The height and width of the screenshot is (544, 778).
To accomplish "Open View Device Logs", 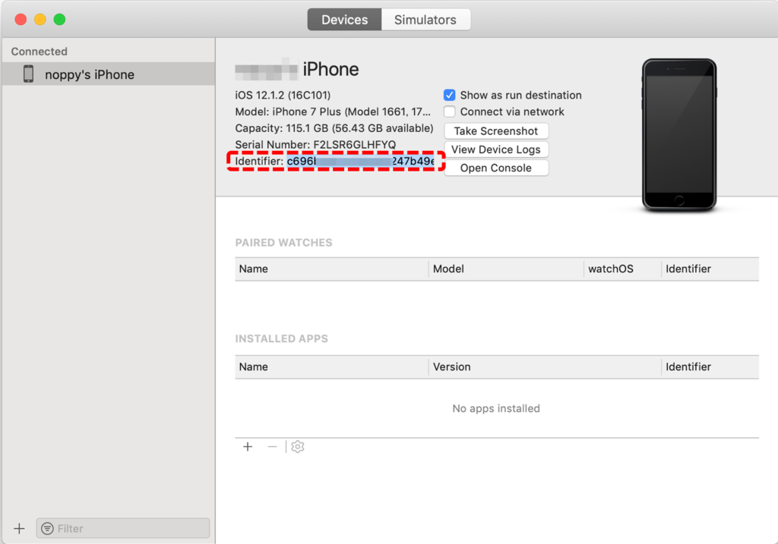I will [x=495, y=149].
